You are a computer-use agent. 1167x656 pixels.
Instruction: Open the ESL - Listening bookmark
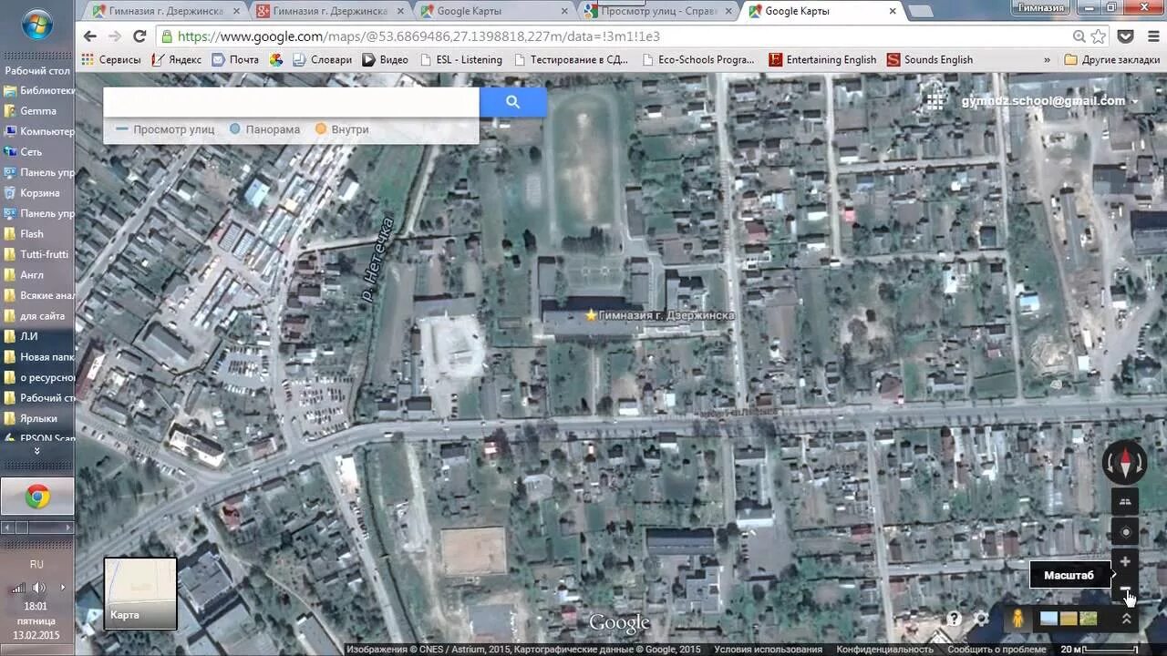460,59
